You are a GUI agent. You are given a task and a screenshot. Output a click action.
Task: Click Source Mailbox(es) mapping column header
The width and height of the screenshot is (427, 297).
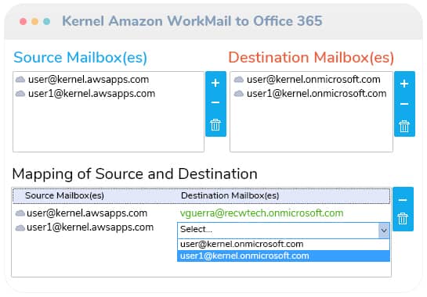tap(64, 195)
